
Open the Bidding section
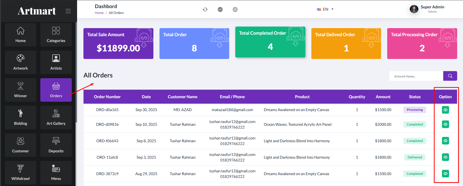tap(21, 117)
